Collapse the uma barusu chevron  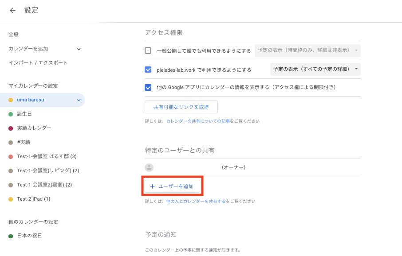point(79,100)
